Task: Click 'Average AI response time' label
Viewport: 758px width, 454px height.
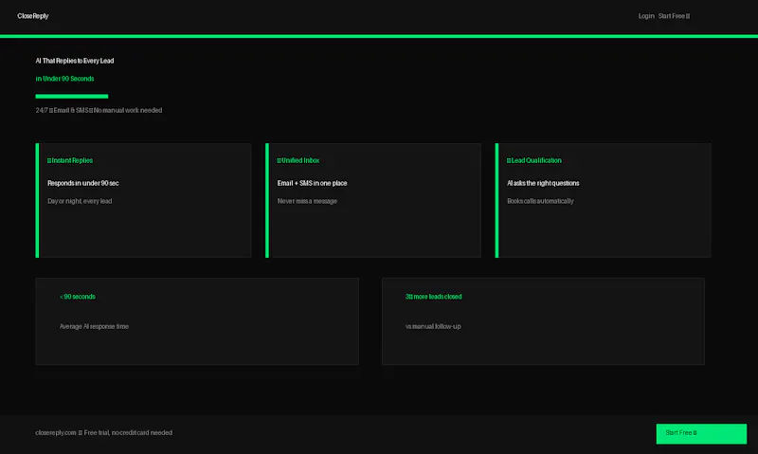Action: tap(94, 327)
